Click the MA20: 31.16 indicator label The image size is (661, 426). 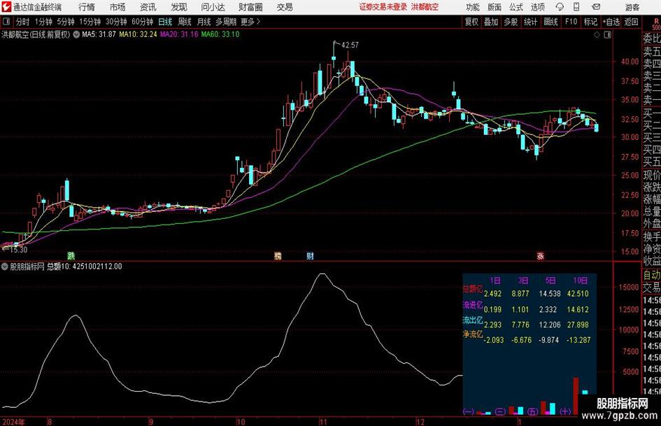coord(179,34)
